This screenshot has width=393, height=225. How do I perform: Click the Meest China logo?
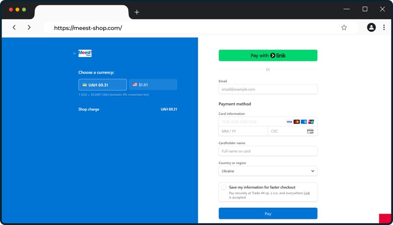tap(85, 54)
